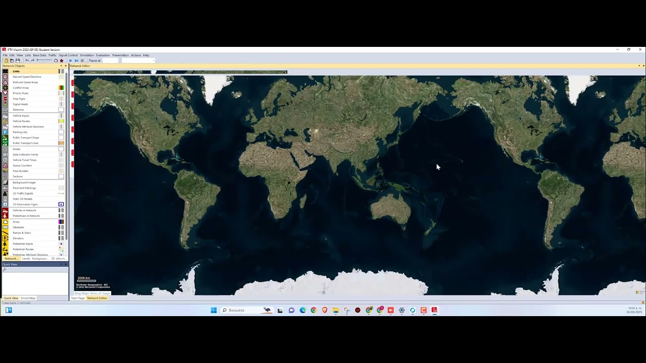Switch to the Smart Map tab
Image resolution: width=646 pixels, height=363 pixels.
[28, 298]
